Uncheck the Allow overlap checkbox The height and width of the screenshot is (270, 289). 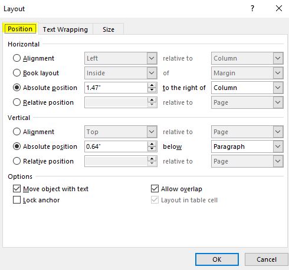[x=155, y=189]
